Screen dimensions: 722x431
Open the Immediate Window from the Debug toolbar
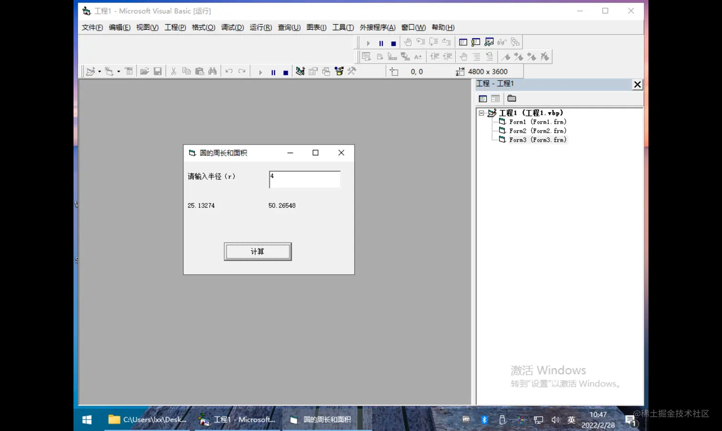(x=476, y=42)
